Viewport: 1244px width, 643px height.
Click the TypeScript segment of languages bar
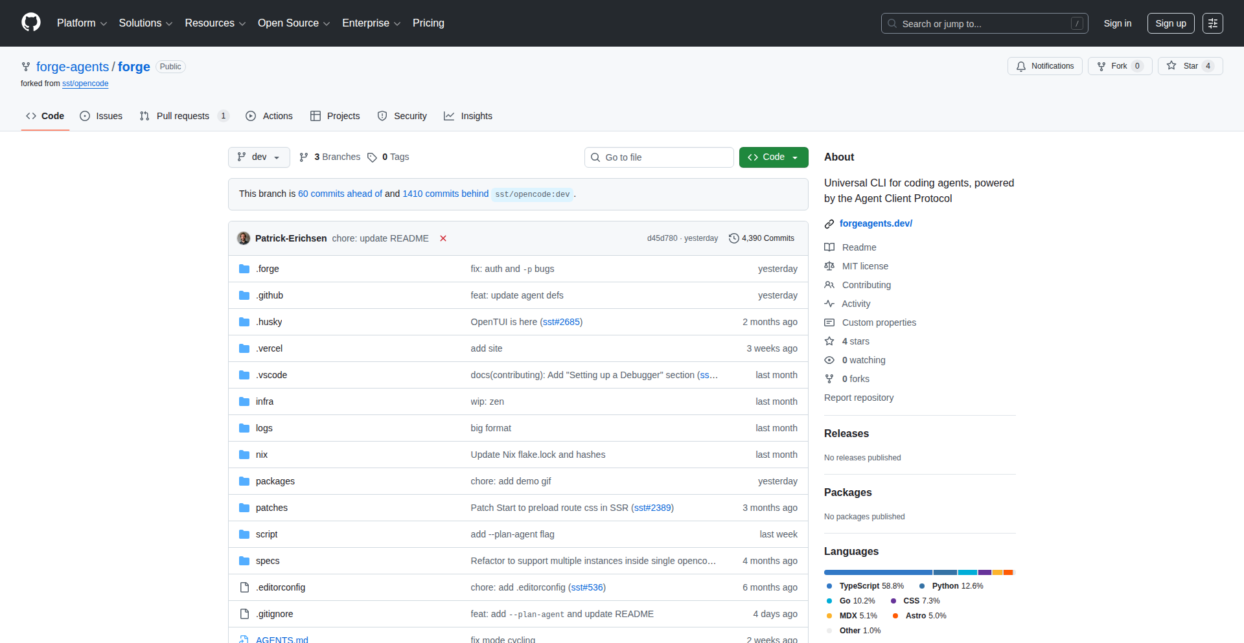(877, 572)
